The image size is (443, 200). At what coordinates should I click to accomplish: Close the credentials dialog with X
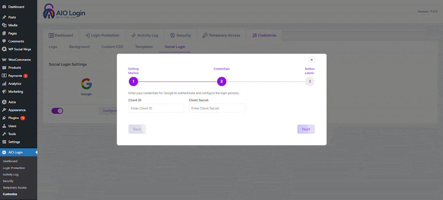coord(311,60)
